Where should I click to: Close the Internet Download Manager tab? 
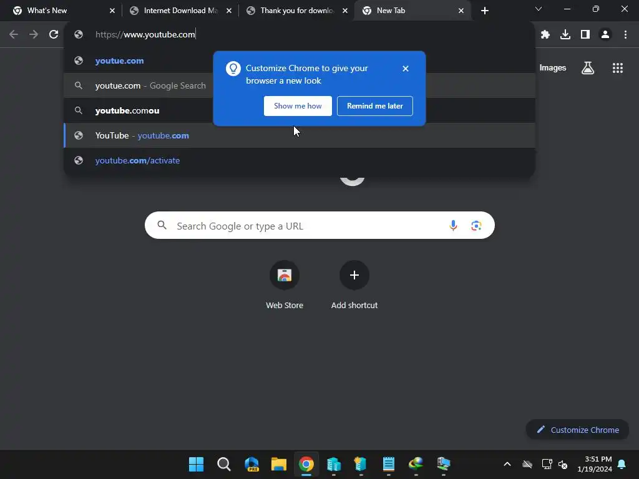pos(228,11)
